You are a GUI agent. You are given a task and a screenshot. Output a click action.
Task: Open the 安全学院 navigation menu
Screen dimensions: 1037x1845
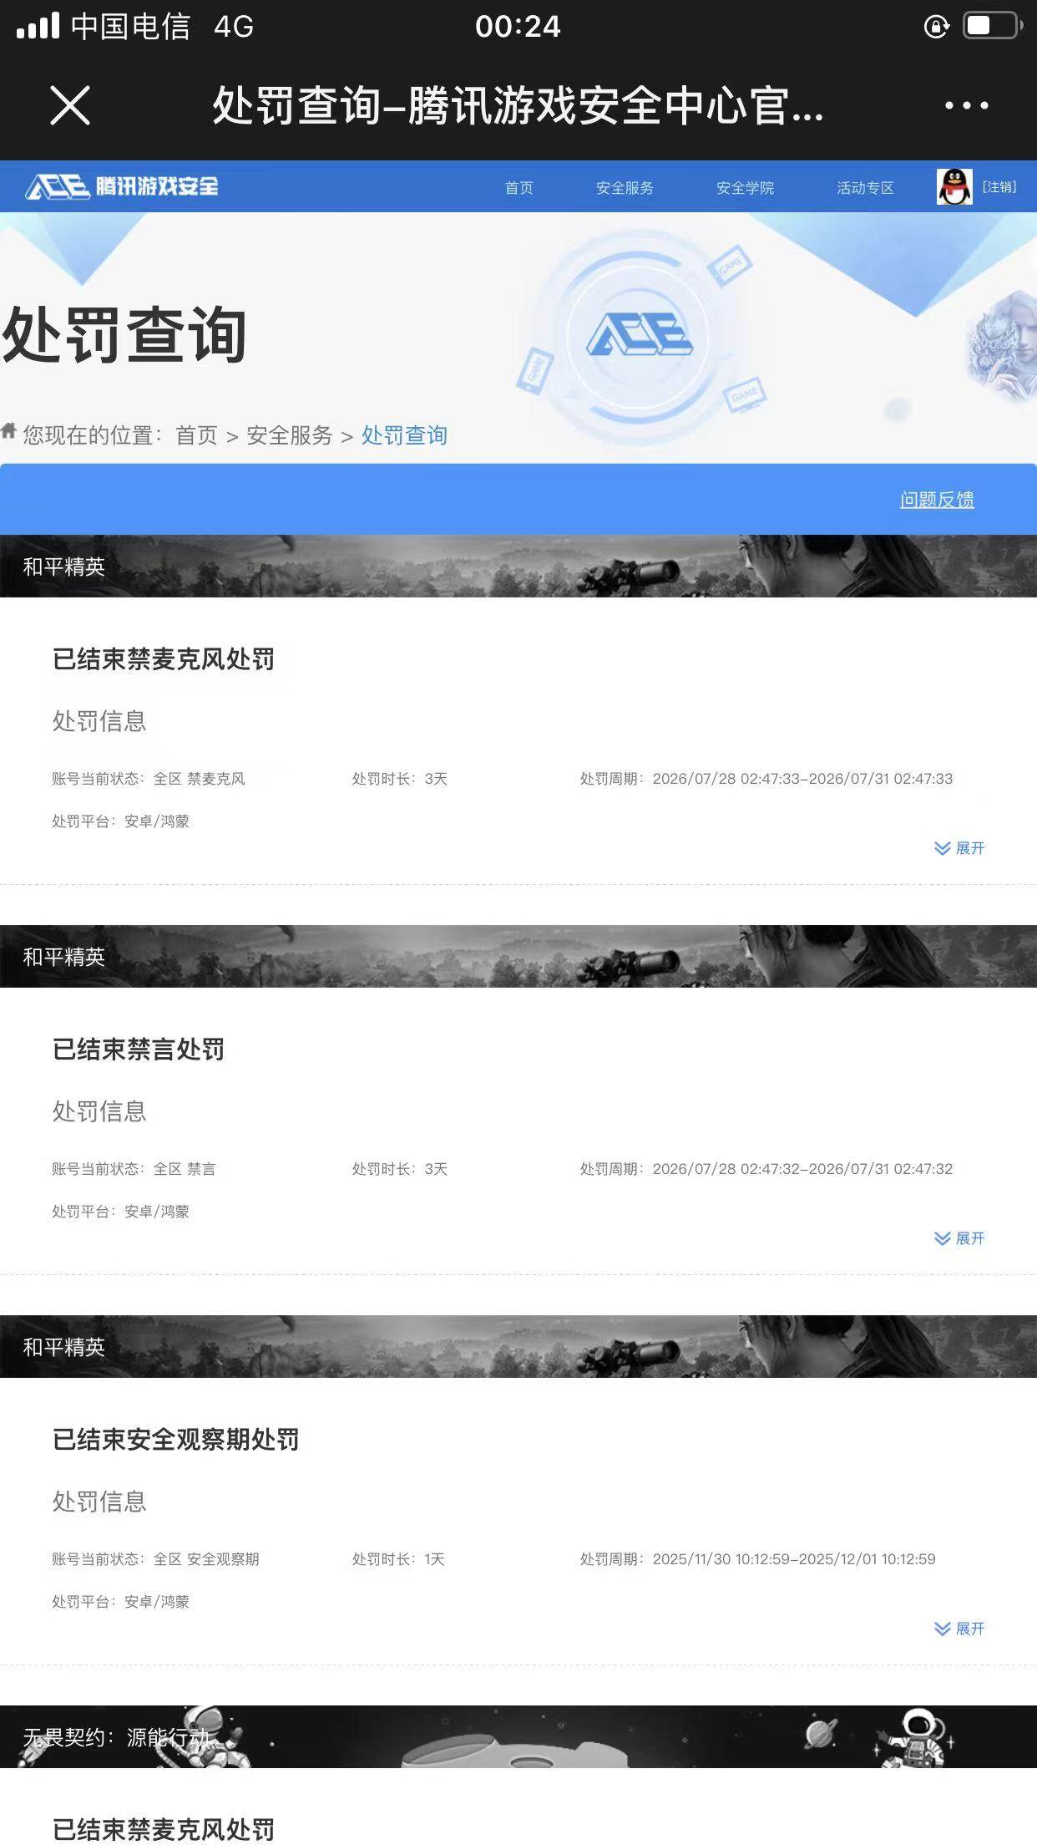(x=745, y=187)
